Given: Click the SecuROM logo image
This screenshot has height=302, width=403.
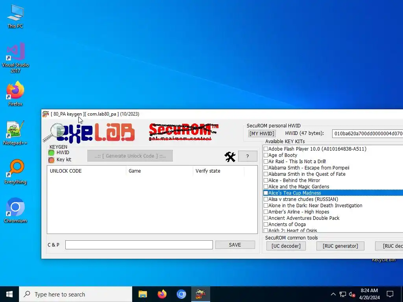Looking at the screenshot, I should (x=183, y=132).
